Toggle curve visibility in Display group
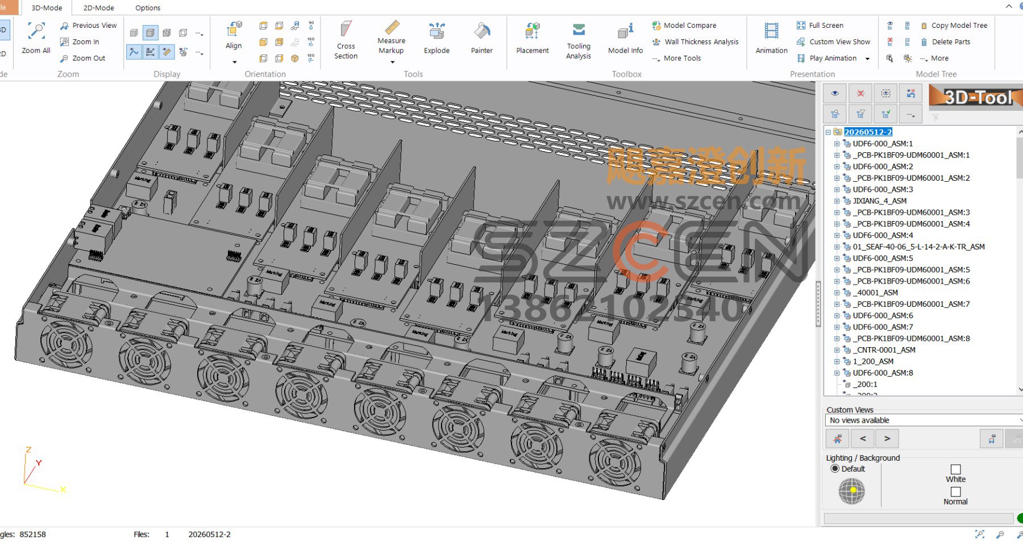 click(134, 52)
